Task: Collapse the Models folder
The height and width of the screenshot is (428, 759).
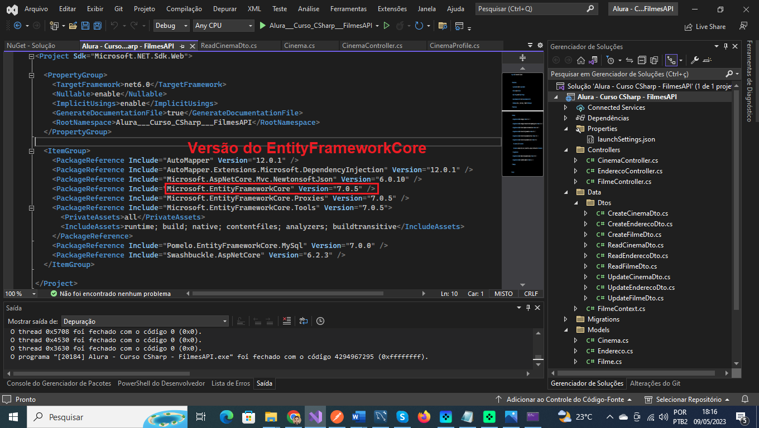Action: [565, 330]
